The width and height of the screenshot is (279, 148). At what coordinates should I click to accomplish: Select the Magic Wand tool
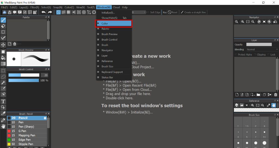(3, 82)
